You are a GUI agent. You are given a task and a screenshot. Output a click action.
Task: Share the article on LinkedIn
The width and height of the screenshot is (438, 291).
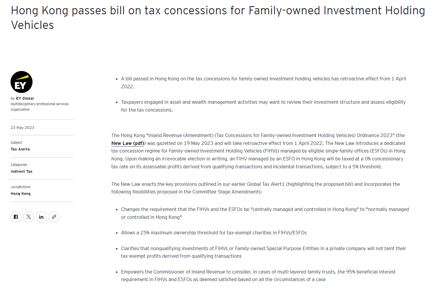click(x=41, y=217)
